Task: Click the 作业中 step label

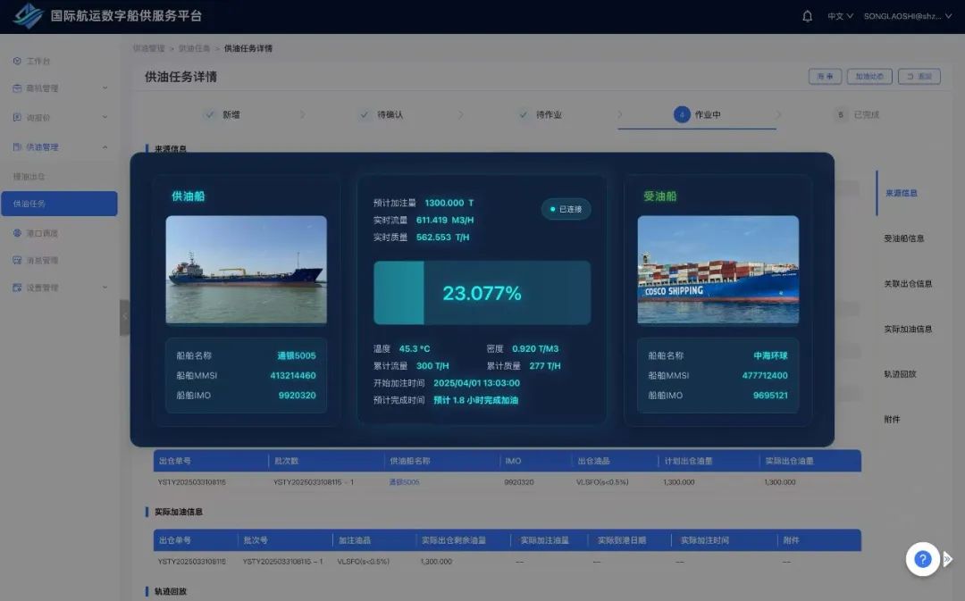Action: point(708,114)
